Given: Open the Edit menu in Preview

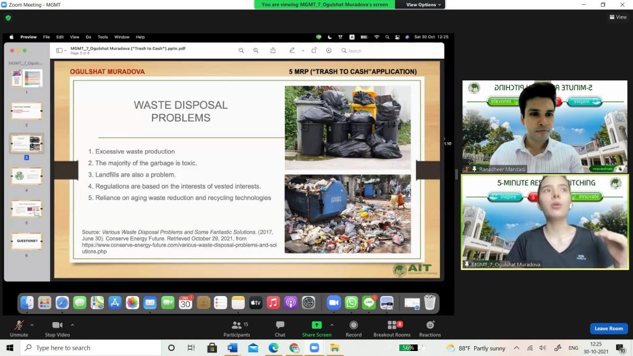Looking at the screenshot, I should [x=60, y=36].
